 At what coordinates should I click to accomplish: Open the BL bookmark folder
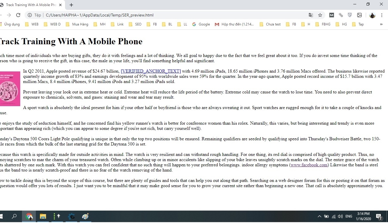(x=167, y=24)
